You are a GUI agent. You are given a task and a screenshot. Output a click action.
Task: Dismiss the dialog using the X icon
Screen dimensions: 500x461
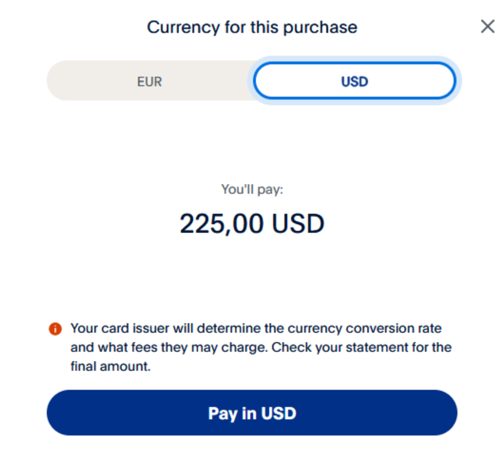pyautogui.click(x=487, y=27)
